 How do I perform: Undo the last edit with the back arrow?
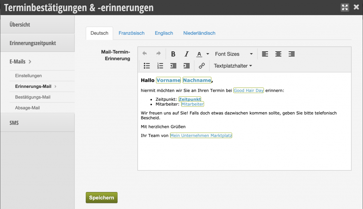pos(144,53)
